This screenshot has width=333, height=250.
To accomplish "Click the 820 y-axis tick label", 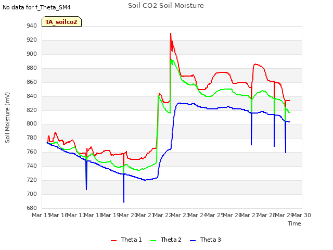I will (x=32, y=110).
